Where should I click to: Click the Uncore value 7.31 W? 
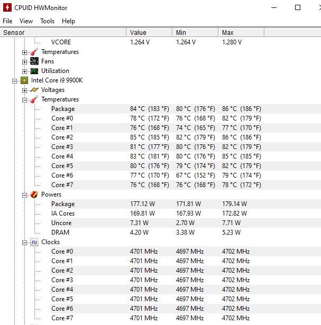(140, 223)
